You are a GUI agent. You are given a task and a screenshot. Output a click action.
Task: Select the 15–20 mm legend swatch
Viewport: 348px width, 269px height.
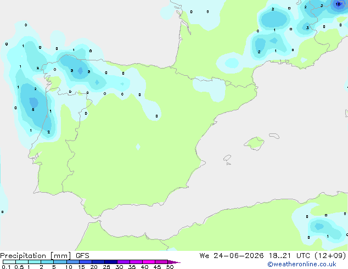point(85,262)
